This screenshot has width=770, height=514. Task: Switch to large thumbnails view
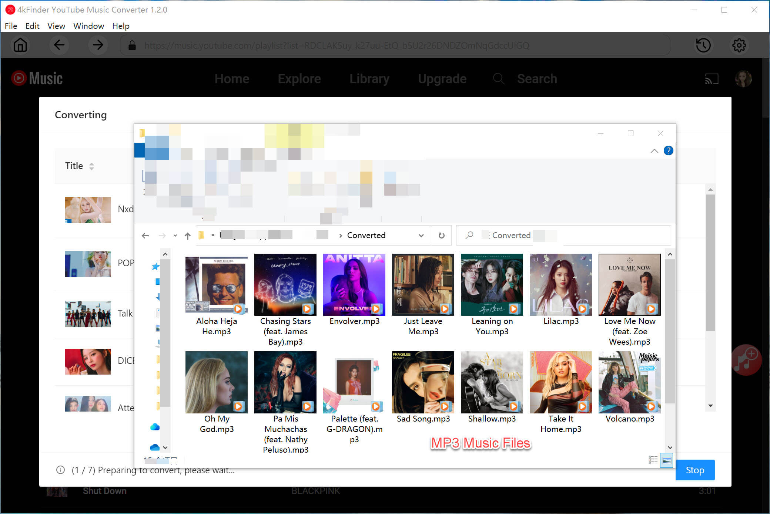666,460
